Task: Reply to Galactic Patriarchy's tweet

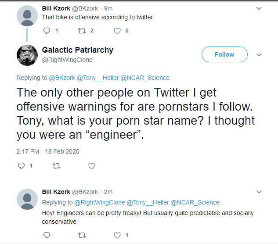Action: click(21, 166)
